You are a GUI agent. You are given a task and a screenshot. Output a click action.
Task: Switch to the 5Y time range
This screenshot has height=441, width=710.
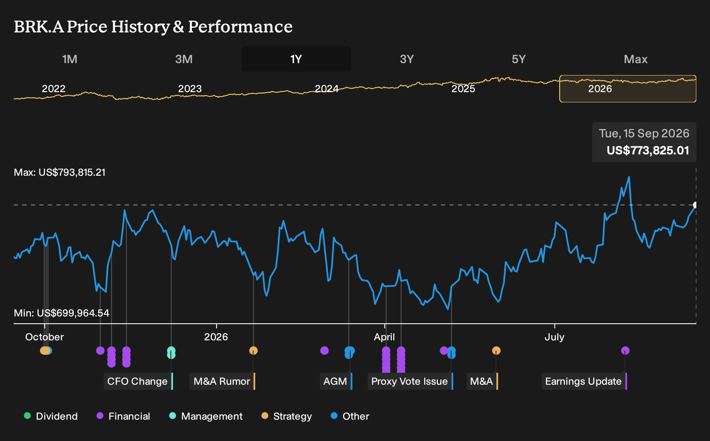click(x=519, y=59)
